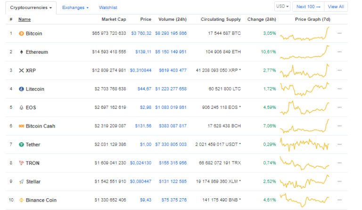The image size is (362, 210).
Task: Expand the Exchanges dropdown menu
Action: point(75,8)
